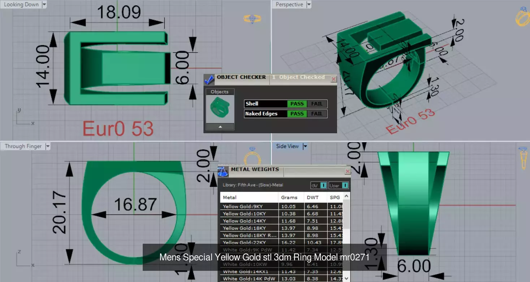Sort by the DWT column header
This screenshot has height=282, width=530.
[x=315, y=198]
